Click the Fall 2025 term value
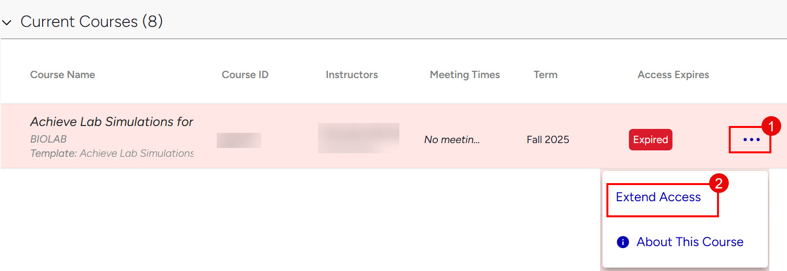Viewport: 787px width, 271px height. [x=548, y=140]
